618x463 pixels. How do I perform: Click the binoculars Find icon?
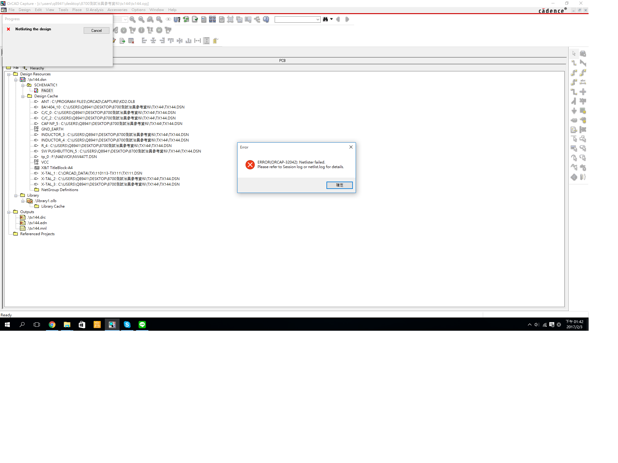tap(325, 19)
